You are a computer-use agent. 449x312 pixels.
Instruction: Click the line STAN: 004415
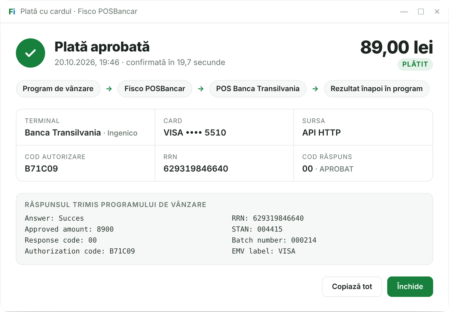257,229
